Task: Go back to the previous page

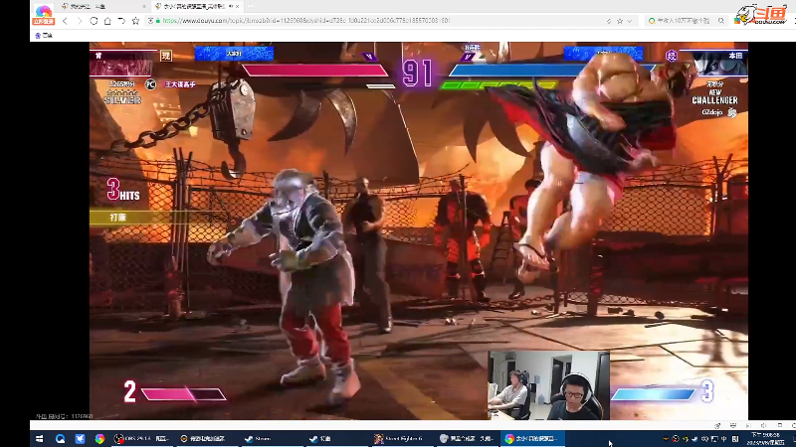Action: pos(65,21)
